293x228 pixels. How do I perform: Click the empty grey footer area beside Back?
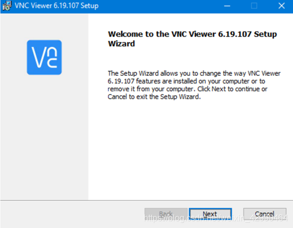(72, 214)
